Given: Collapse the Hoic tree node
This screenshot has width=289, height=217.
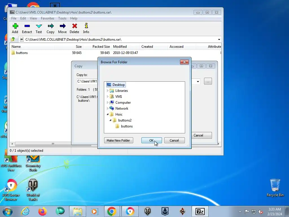Looking at the screenshot, I should tap(108, 114).
